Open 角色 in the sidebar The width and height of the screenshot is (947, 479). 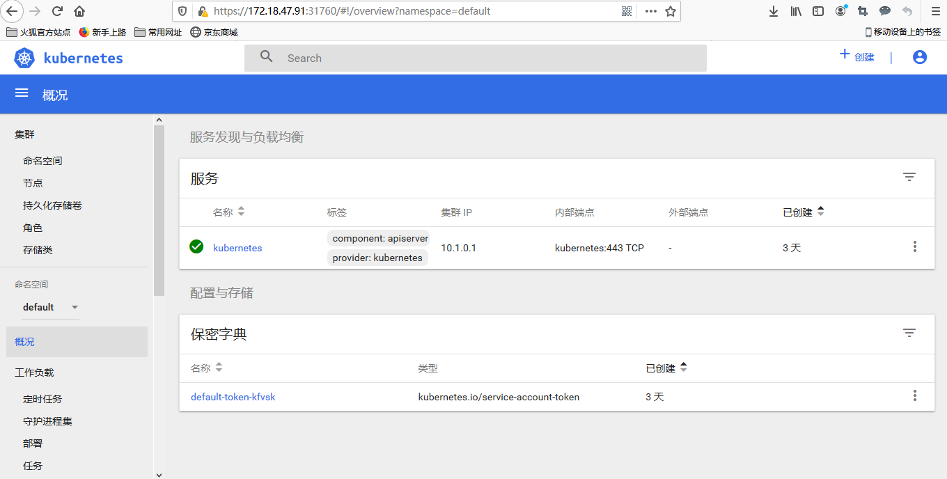point(33,228)
